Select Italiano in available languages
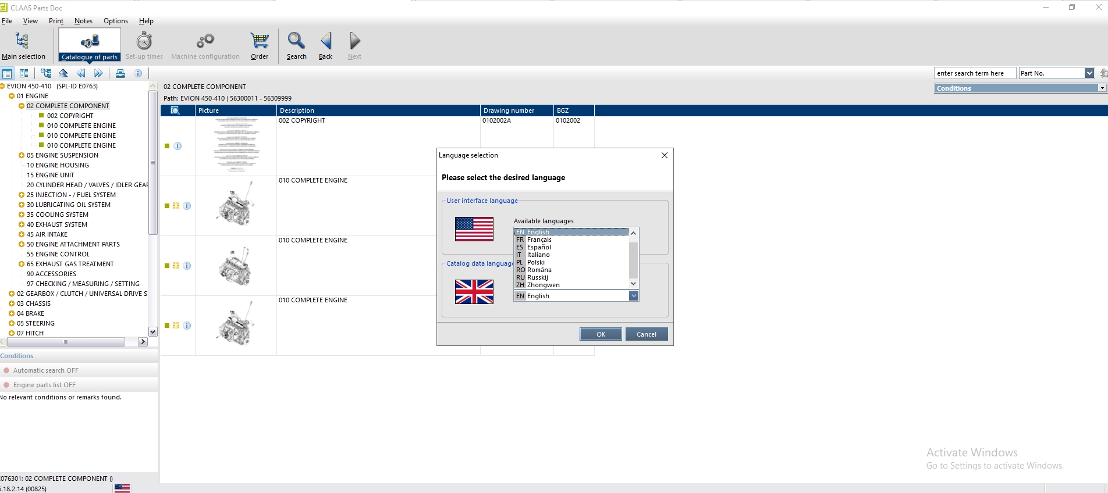The image size is (1108, 493). pyautogui.click(x=571, y=255)
